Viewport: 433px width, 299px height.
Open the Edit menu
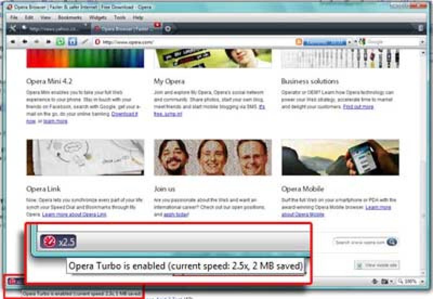[x=29, y=17]
